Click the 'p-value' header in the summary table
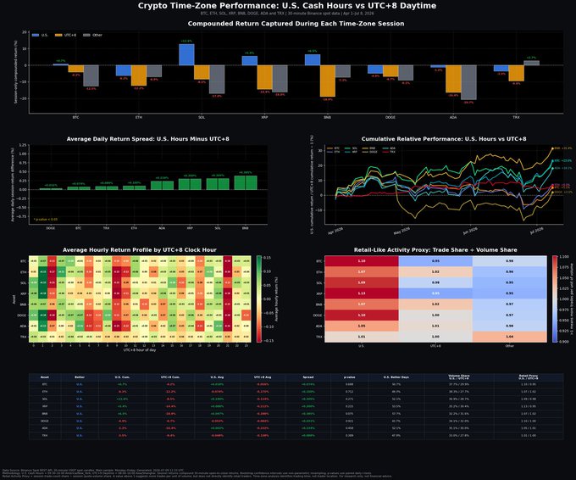 349,377
